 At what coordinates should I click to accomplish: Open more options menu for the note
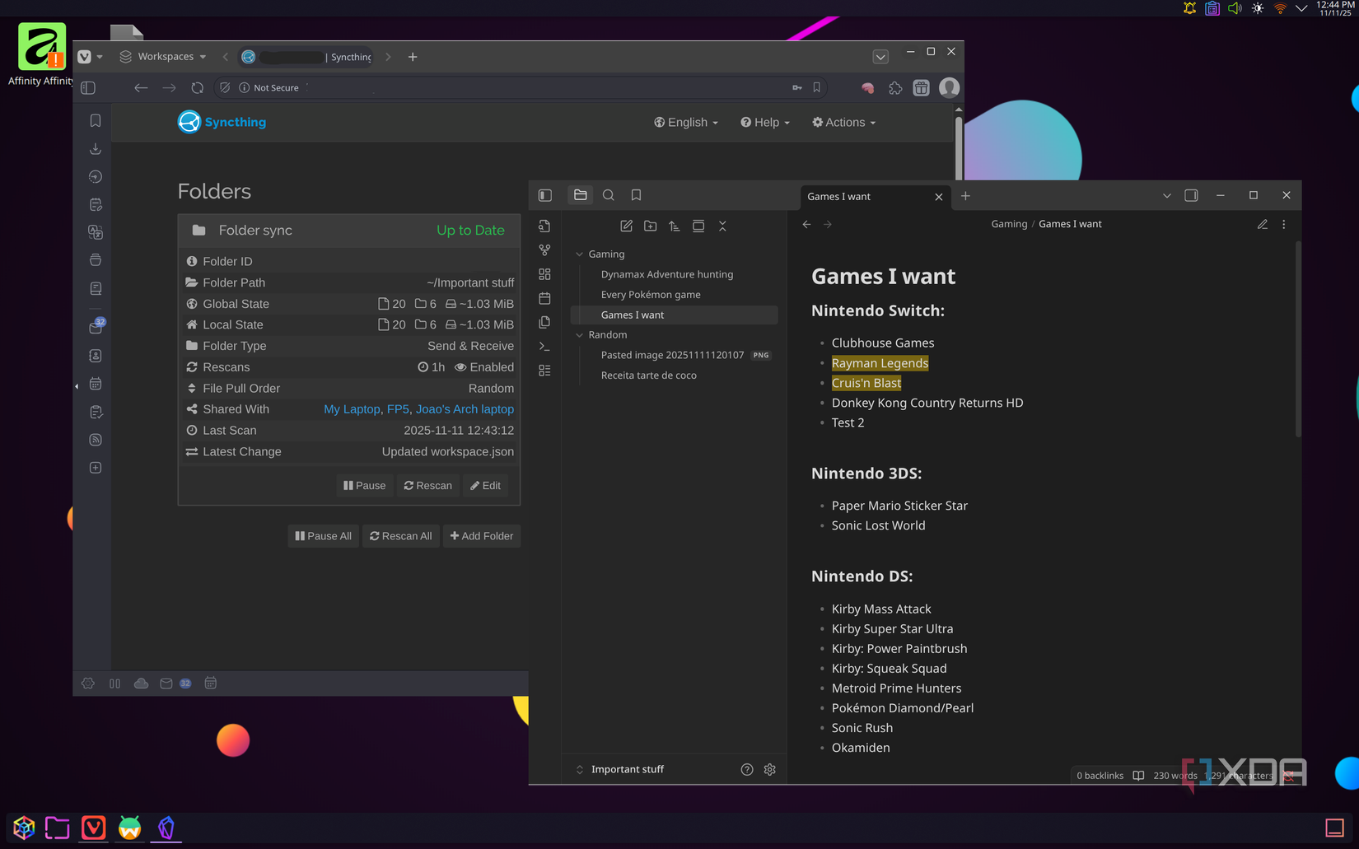[x=1283, y=224]
